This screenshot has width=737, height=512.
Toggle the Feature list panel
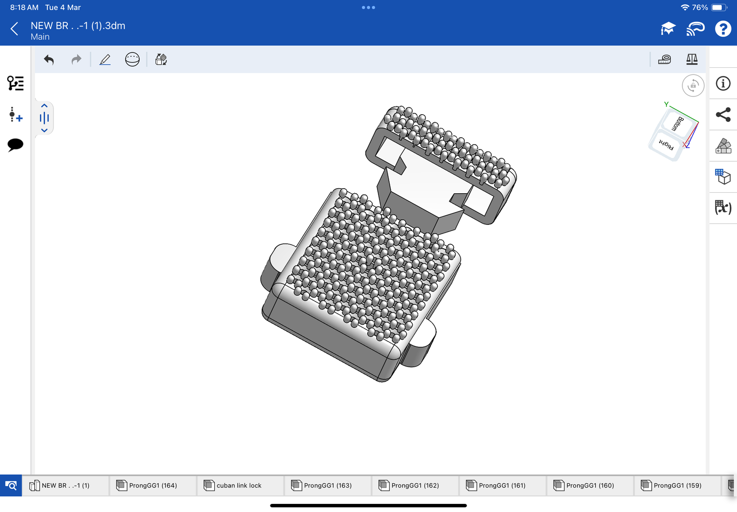click(x=15, y=83)
